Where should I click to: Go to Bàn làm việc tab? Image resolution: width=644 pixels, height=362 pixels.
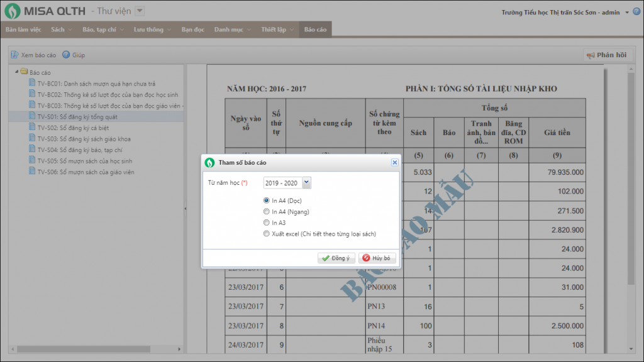click(23, 30)
